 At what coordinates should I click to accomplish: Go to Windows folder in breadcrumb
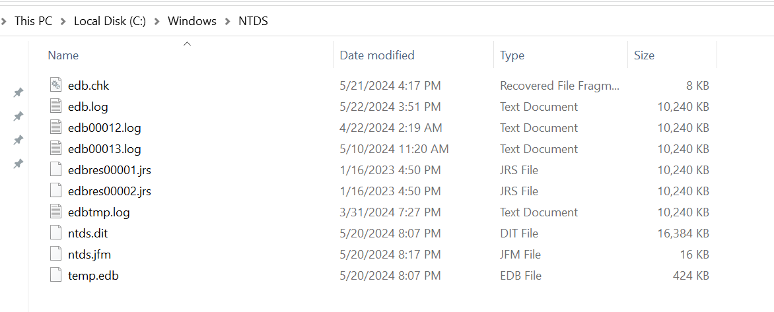tap(192, 21)
